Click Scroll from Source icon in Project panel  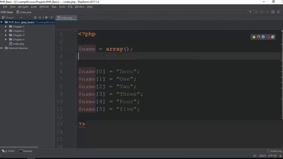tap(35, 18)
